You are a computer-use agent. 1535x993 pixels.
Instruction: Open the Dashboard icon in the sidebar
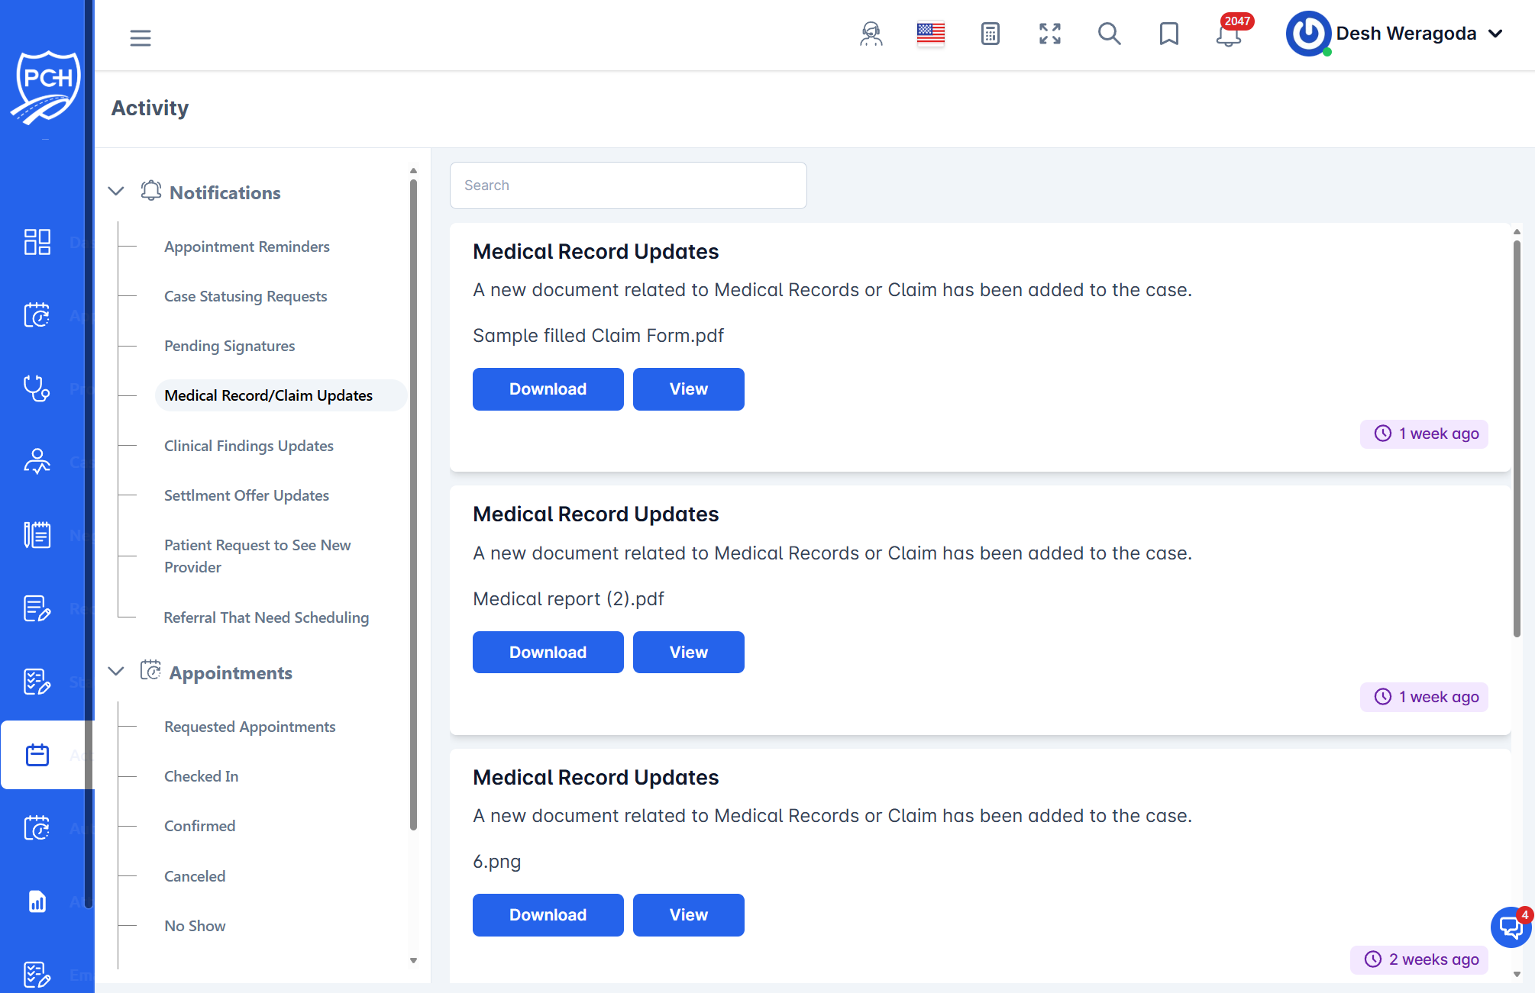click(x=36, y=242)
